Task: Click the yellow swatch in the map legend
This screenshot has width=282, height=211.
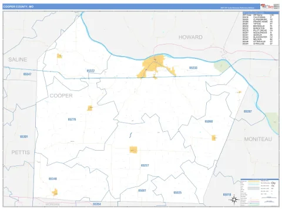Action: pyautogui.click(x=254, y=181)
